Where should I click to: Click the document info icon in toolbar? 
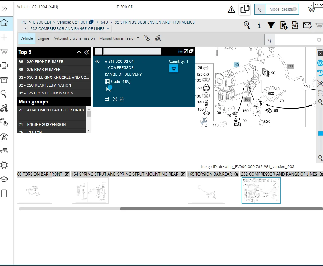284,25
